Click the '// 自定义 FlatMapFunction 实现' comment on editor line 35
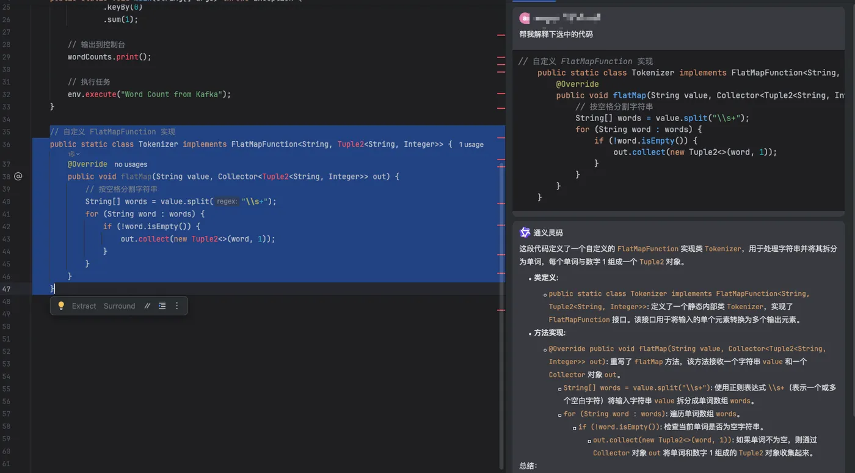The height and width of the screenshot is (473, 855). pos(112,132)
